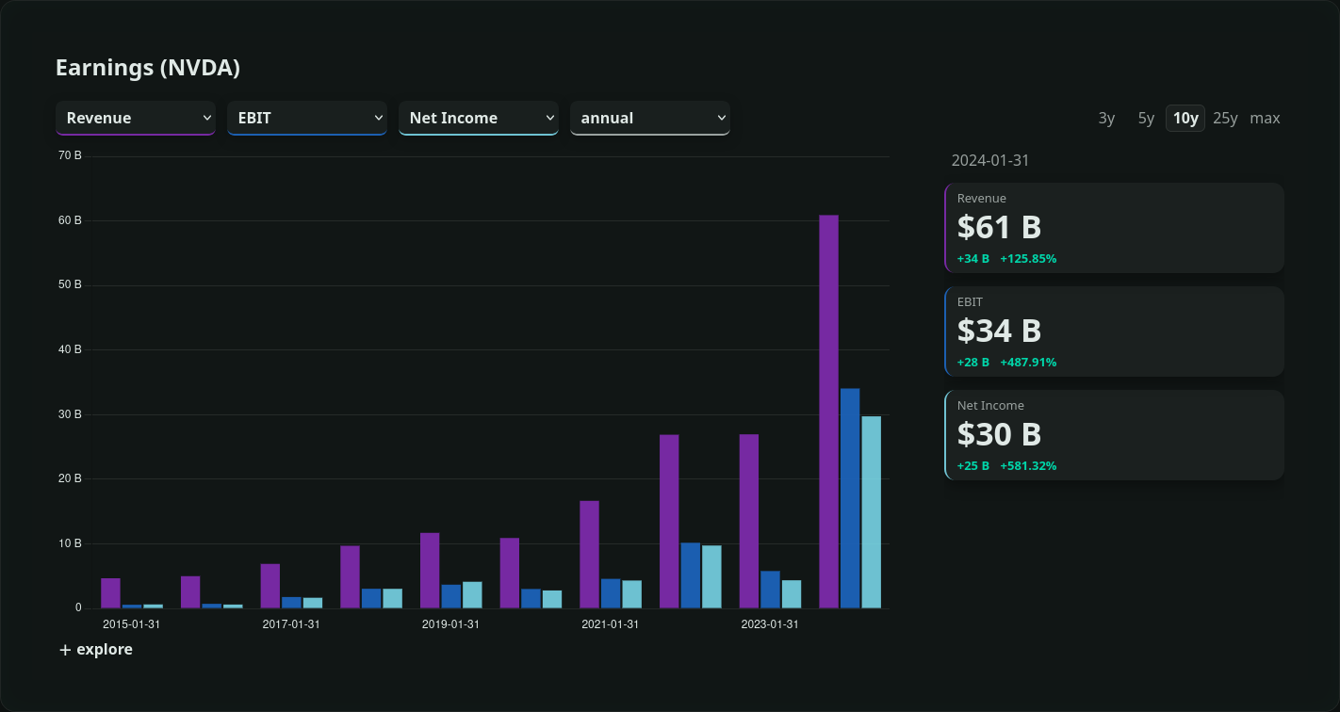Click the tallest dark blue EBIT bar

pyautogui.click(x=850, y=499)
